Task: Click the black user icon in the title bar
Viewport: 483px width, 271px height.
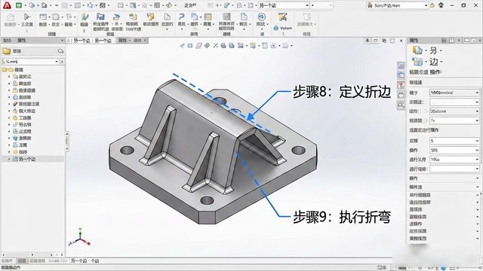Action: tap(441, 5)
